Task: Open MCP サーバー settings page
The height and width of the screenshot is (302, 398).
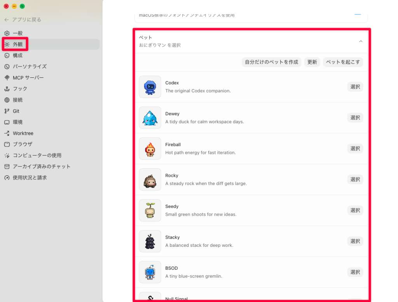Action: click(x=51, y=78)
